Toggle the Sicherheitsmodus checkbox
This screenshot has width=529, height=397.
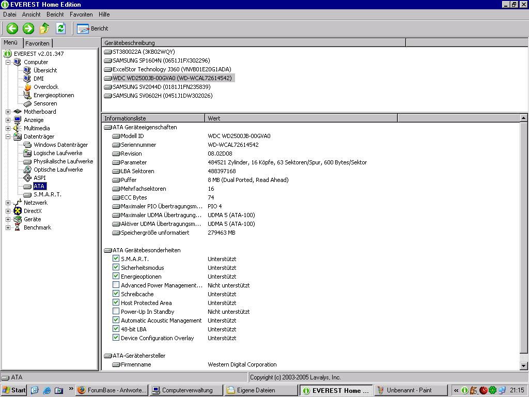click(116, 267)
